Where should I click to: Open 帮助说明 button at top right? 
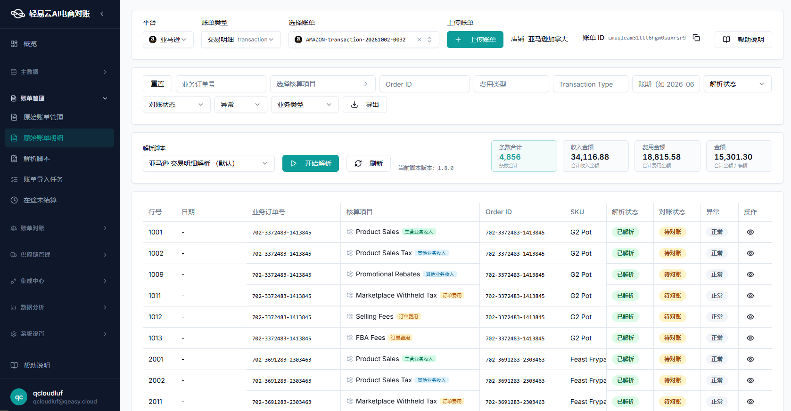pos(743,40)
